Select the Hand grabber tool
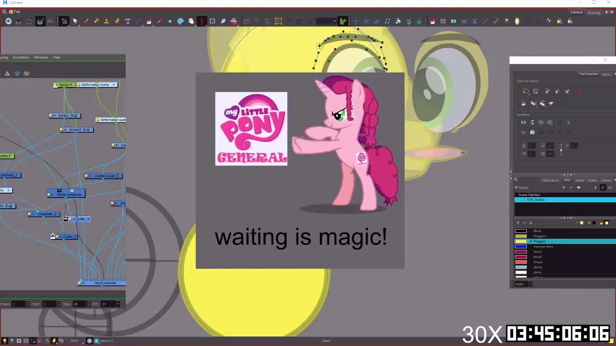 pos(191,21)
